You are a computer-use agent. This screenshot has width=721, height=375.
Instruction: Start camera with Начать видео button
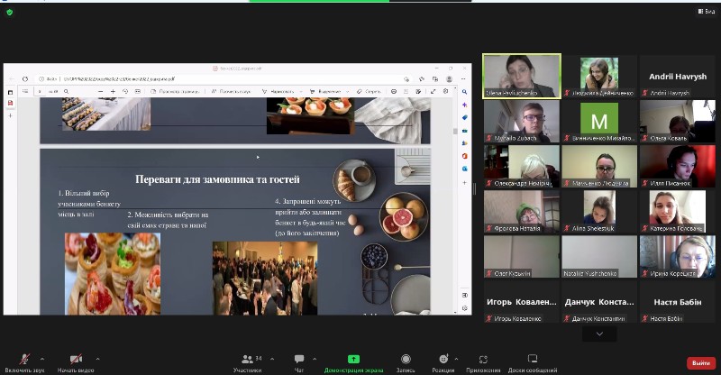click(77, 361)
